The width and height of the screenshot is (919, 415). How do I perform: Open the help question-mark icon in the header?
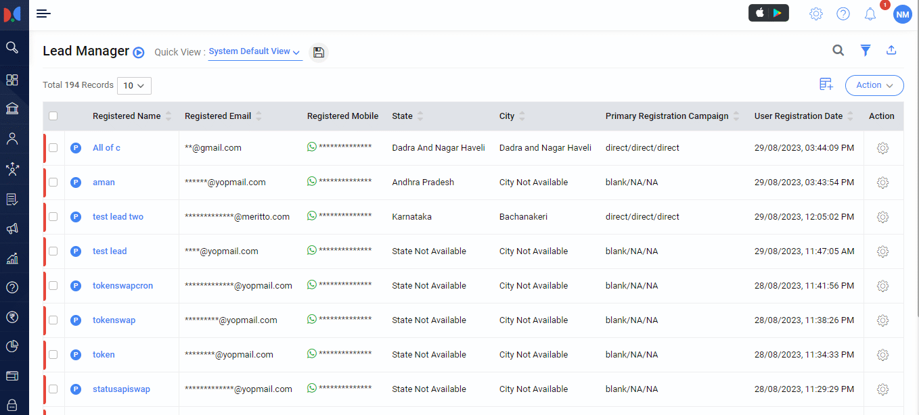(x=843, y=14)
